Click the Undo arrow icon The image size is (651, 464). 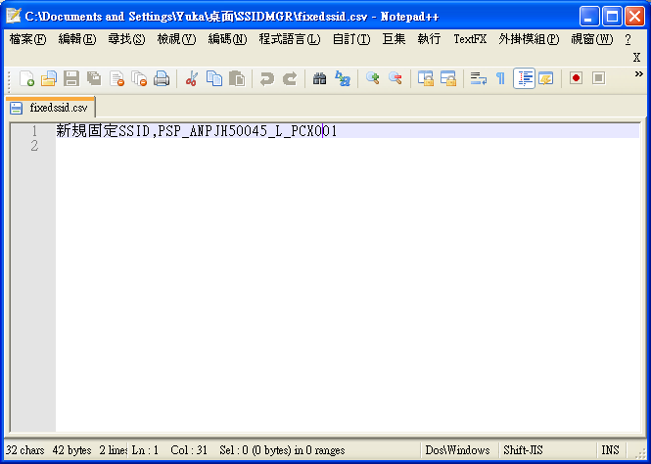[x=266, y=78]
